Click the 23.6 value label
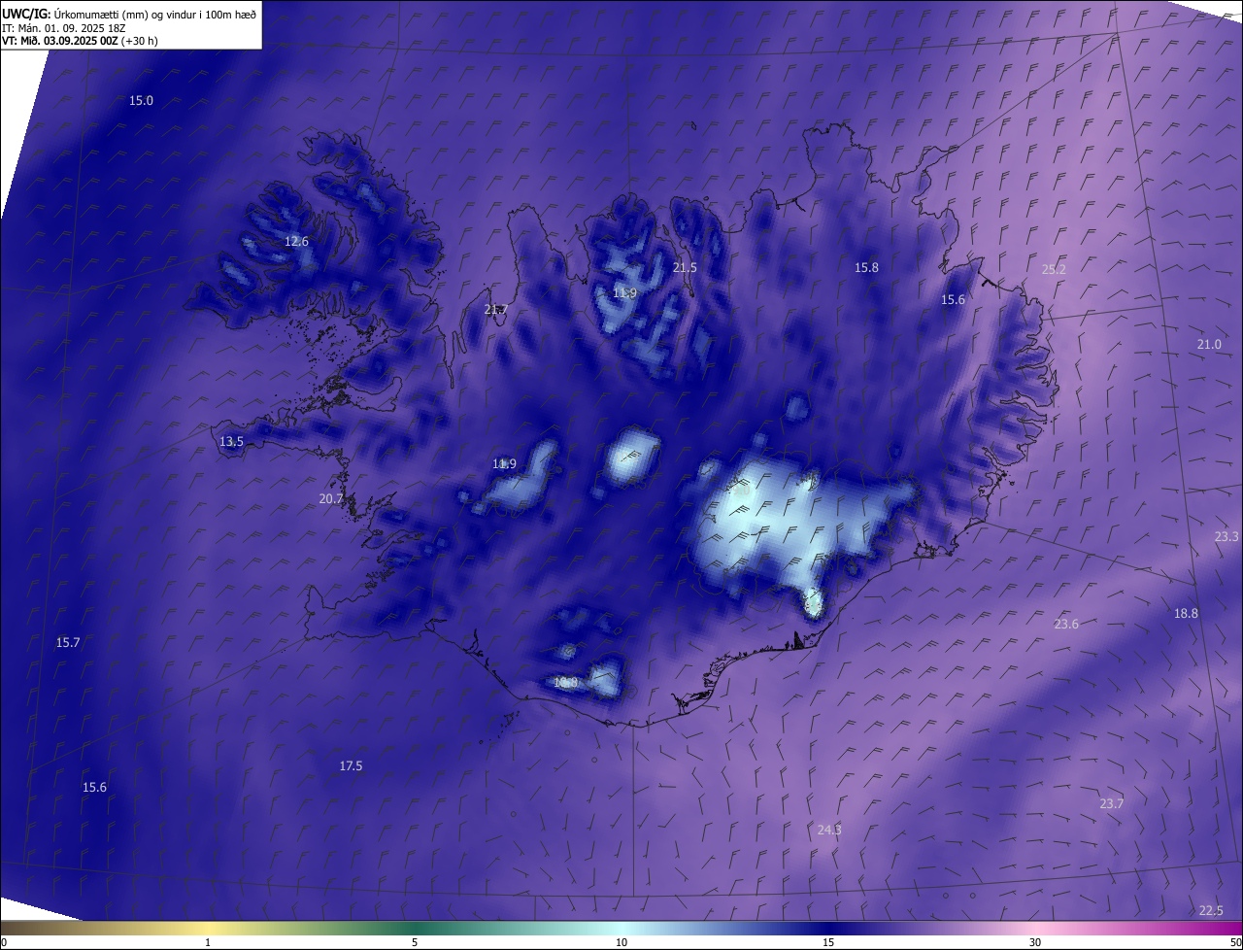 tap(1066, 624)
